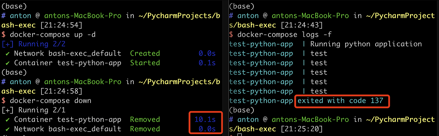Click the "0.1s" duration value
Viewport: 439px width, 136px height.
point(207,63)
